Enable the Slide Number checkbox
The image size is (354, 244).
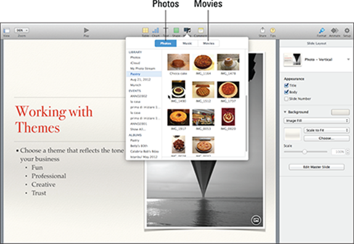coord(286,99)
